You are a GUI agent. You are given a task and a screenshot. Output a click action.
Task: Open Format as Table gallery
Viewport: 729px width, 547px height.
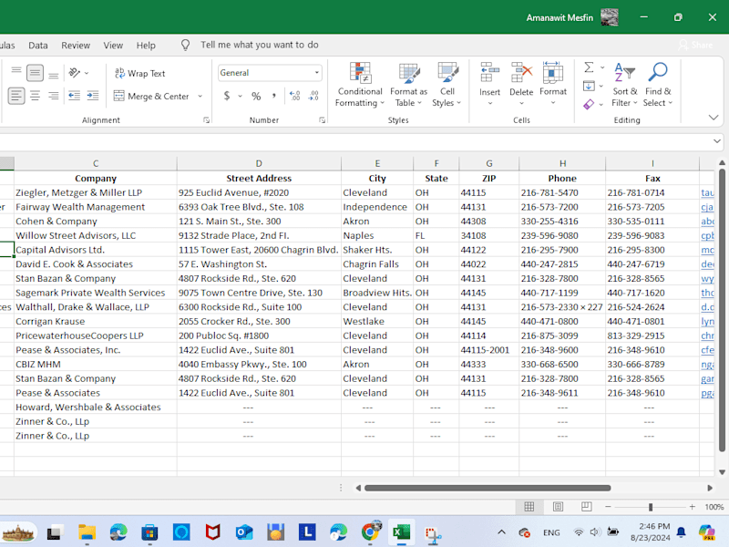coord(408,84)
